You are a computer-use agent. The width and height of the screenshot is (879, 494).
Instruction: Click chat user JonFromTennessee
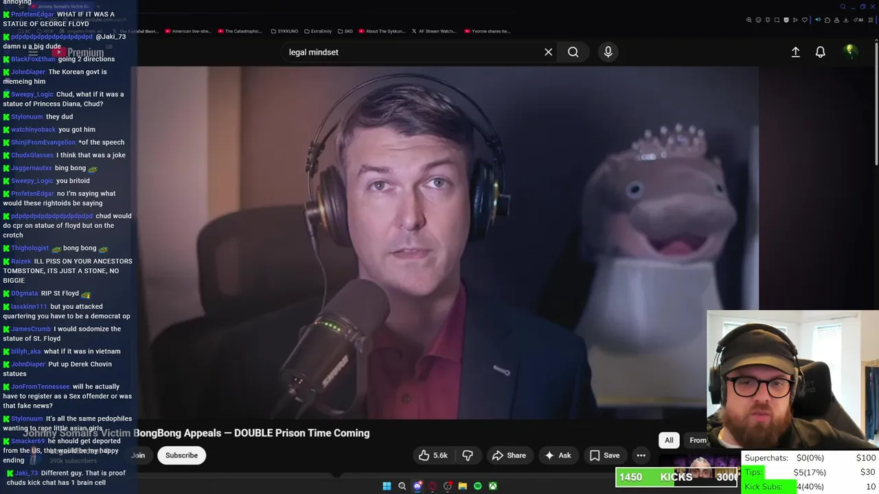[41, 387]
